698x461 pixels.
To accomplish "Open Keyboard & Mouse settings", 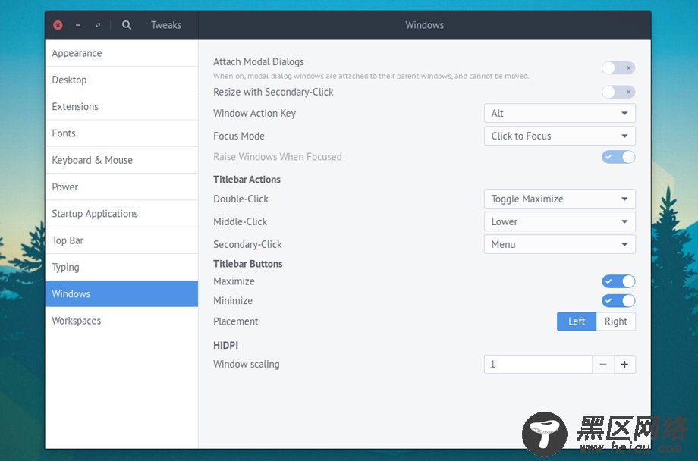I will click(x=121, y=160).
